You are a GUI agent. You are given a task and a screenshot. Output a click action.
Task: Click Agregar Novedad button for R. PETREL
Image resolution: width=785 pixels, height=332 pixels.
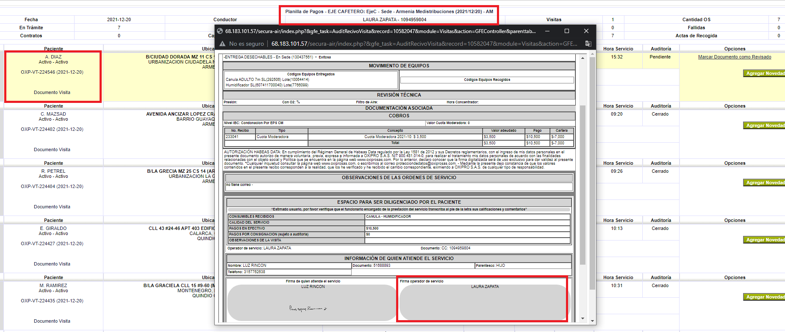click(x=764, y=183)
